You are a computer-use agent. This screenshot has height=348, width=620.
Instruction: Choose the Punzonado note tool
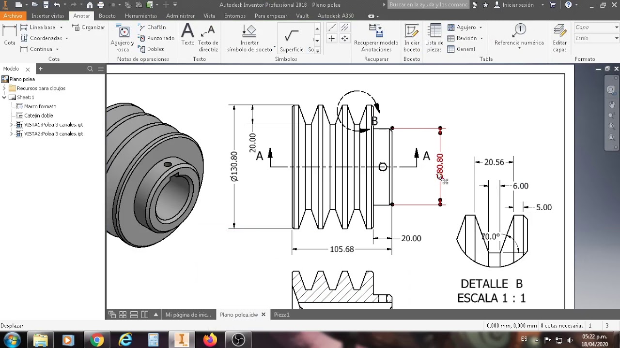tap(156, 38)
